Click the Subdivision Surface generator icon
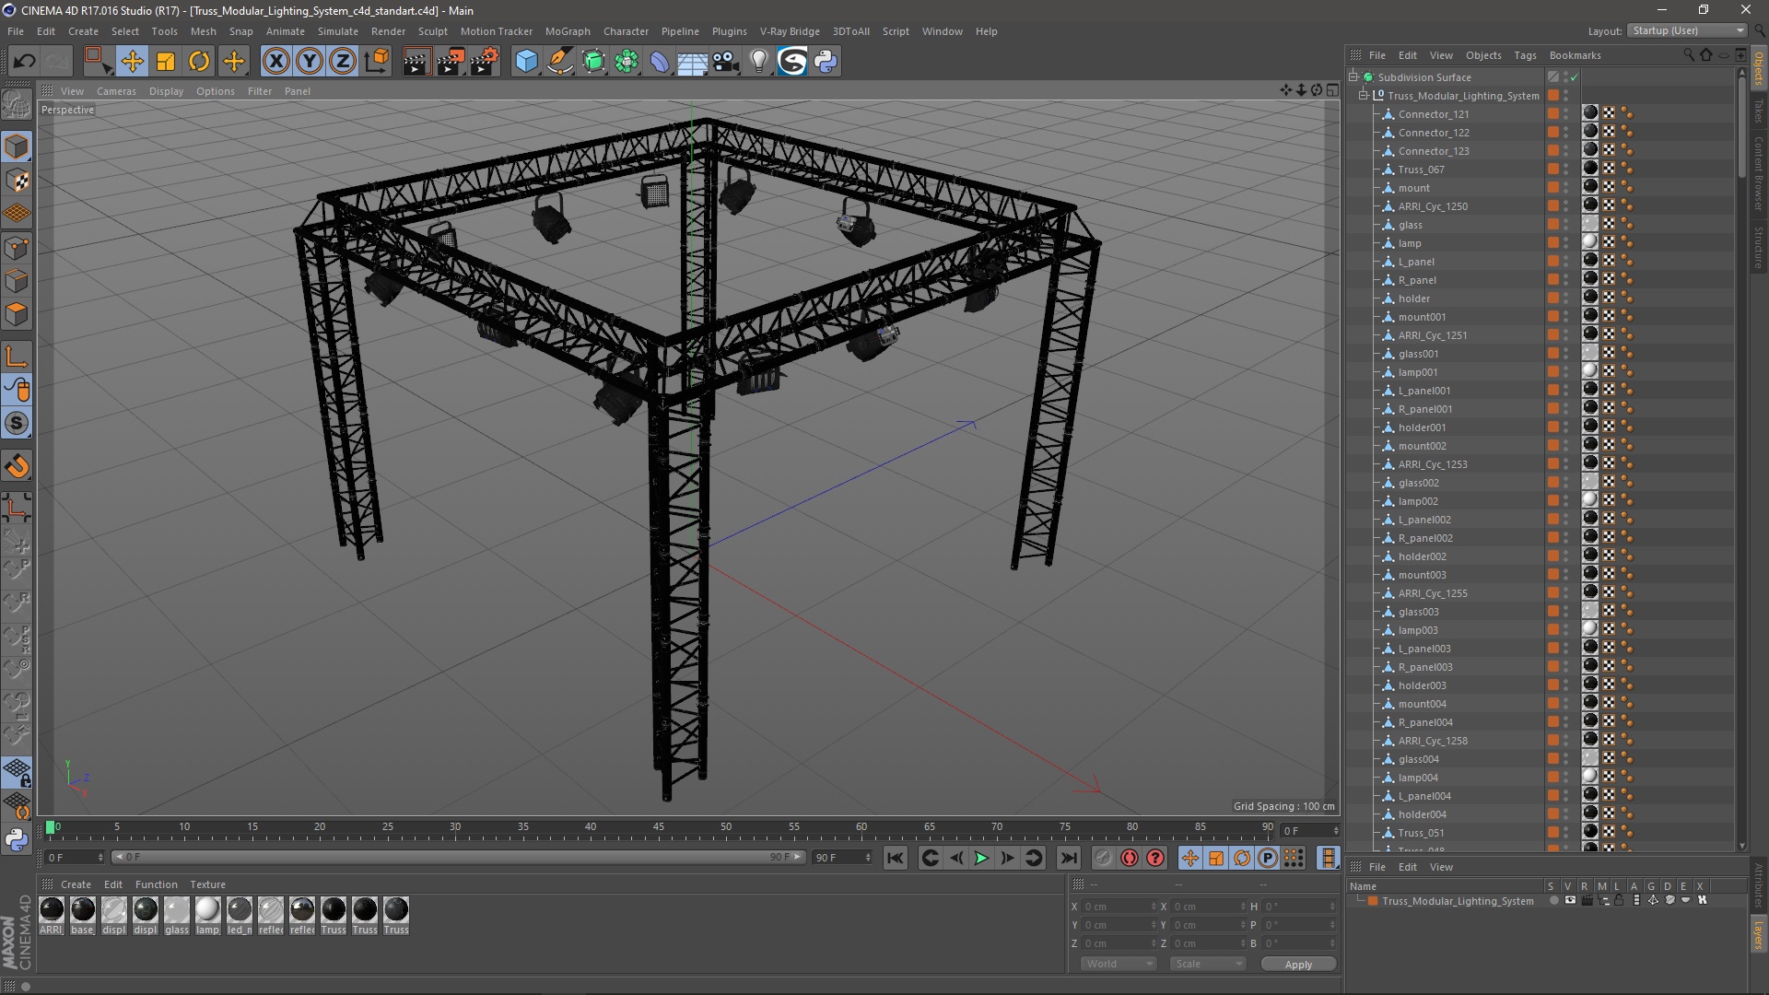 593,62
